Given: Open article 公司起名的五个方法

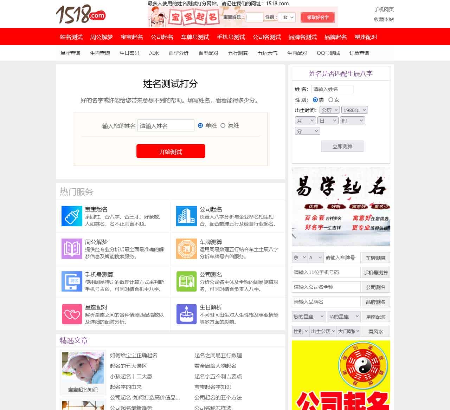Looking at the screenshot, I should [x=218, y=397].
